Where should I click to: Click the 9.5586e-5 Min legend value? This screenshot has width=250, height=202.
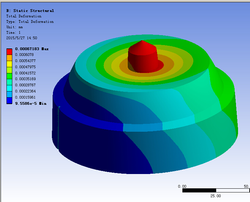[x=31, y=103]
